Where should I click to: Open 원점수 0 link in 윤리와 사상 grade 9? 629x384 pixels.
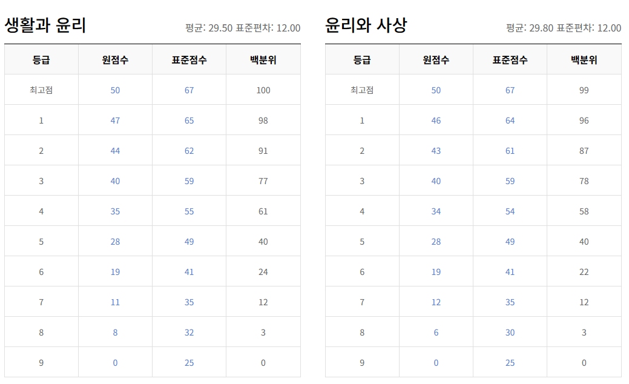(436, 363)
